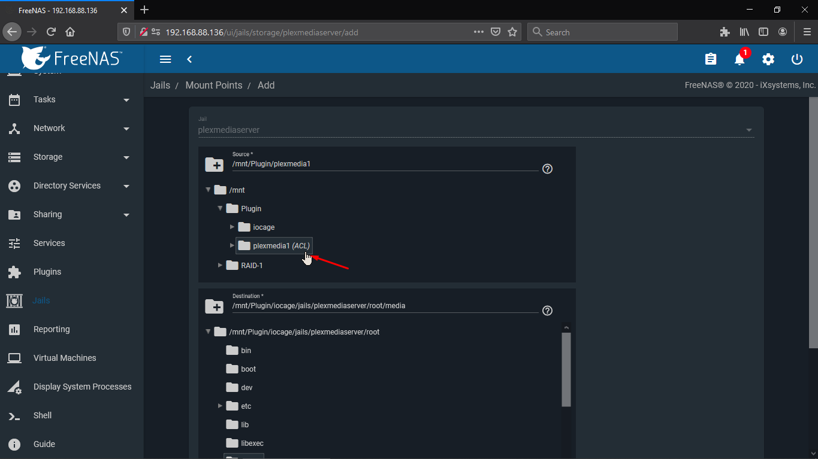Show help tooltip for Source field

tap(547, 169)
